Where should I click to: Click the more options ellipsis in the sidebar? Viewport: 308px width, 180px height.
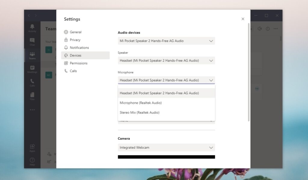tap(32, 110)
